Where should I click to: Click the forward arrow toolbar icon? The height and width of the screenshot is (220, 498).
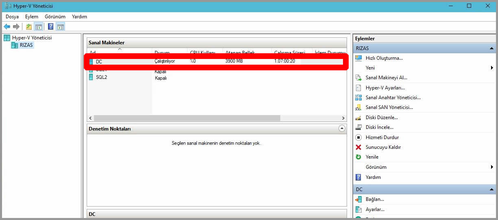(x=16, y=27)
